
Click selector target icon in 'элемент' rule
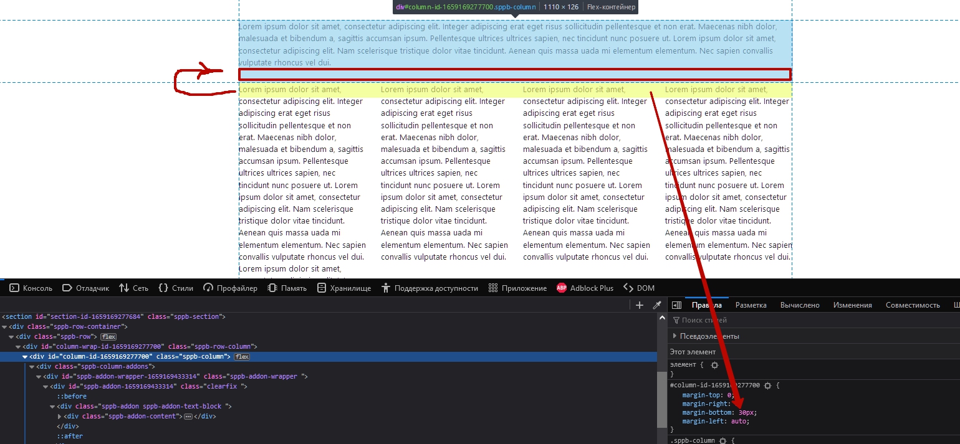coord(715,365)
